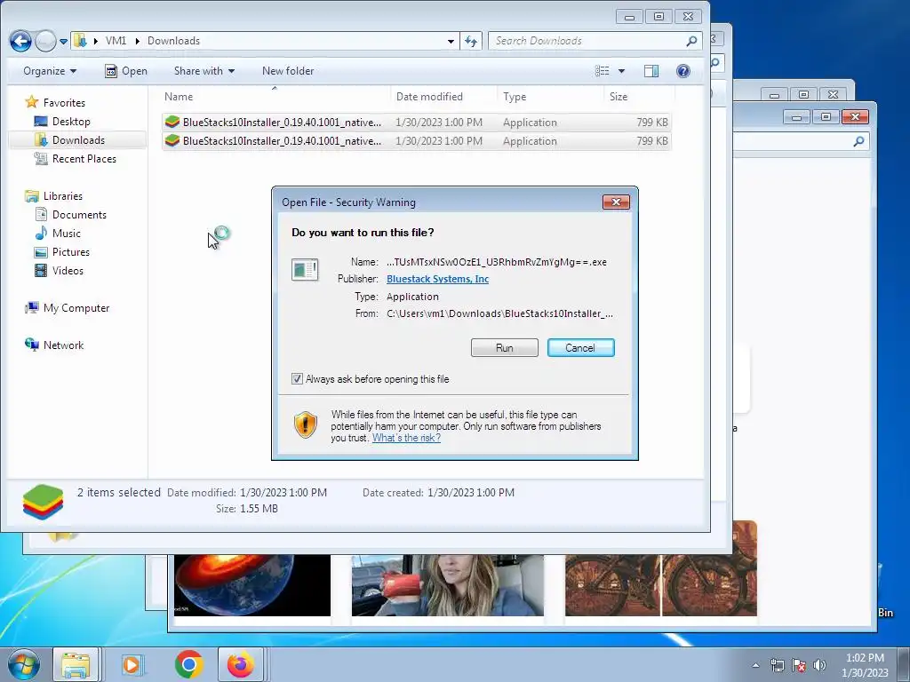910x682 pixels.
Task: Open Bluestack Systems, Inc publisher link
Action: (x=437, y=279)
